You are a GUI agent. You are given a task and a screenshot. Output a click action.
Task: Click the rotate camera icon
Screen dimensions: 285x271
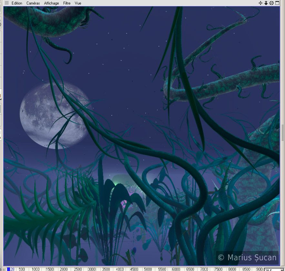[x=271, y=3]
